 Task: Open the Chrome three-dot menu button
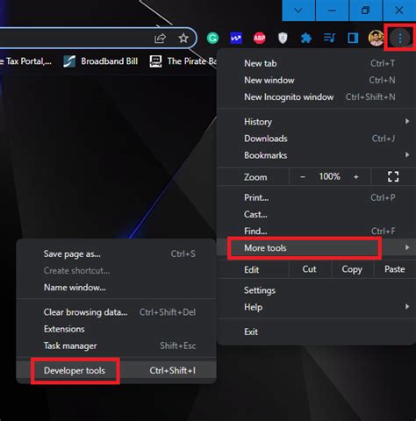tap(400, 38)
